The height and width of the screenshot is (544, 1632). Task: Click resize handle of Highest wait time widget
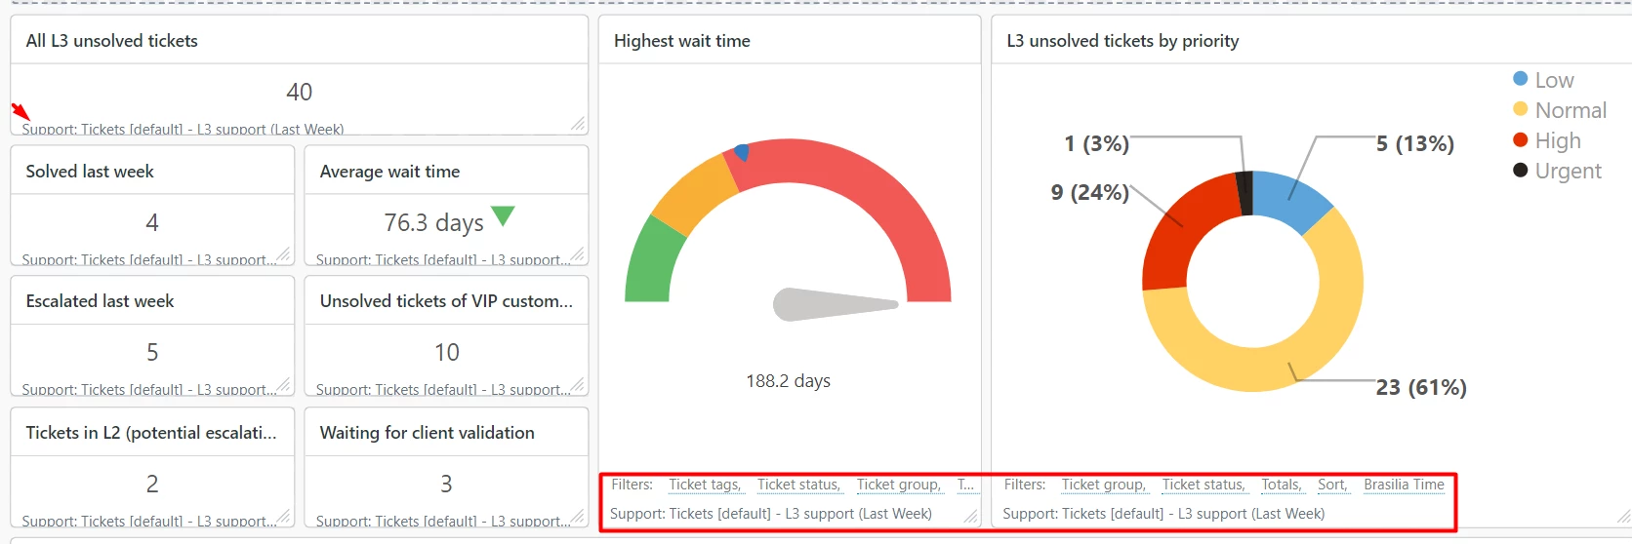pyautogui.click(x=970, y=516)
